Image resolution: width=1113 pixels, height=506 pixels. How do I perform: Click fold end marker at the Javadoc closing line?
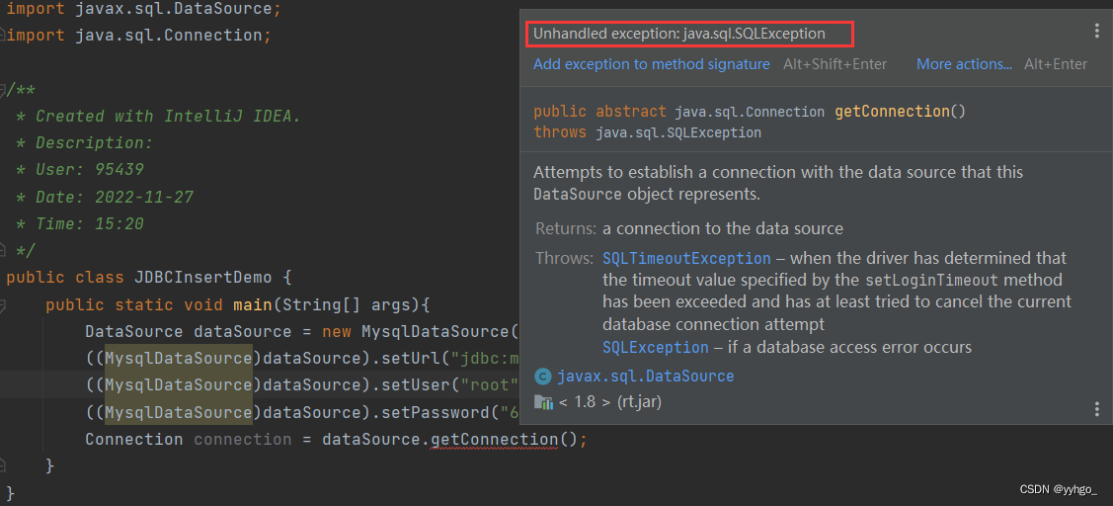coord(3,251)
